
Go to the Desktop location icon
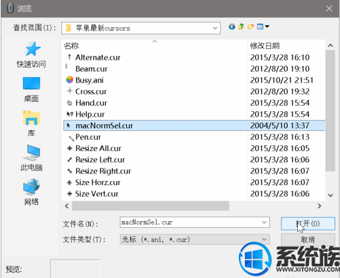coord(31,83)
